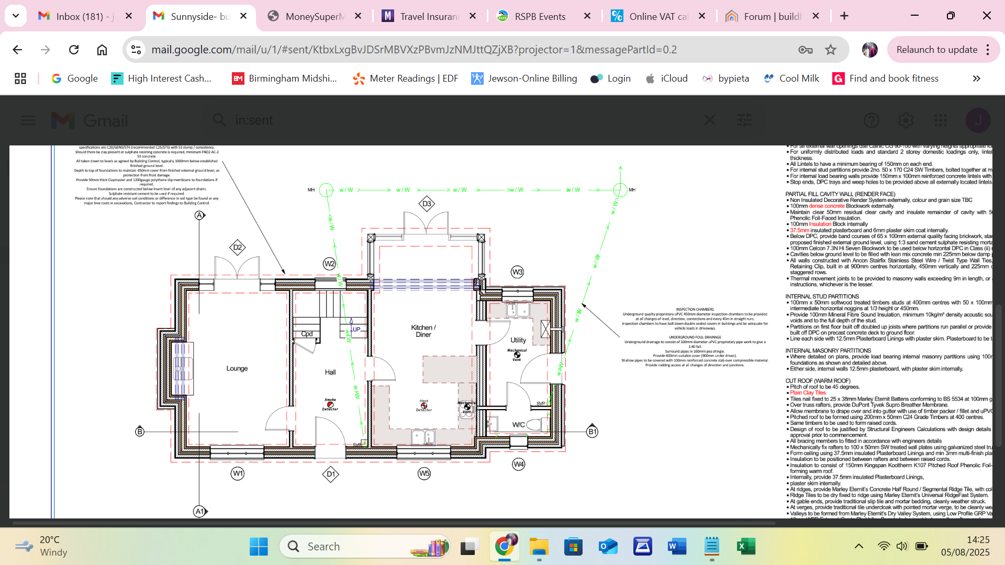The image size is (1005, 565).
Task: Open Meter Readings EDF bookmark
Action: pos(406,78)
